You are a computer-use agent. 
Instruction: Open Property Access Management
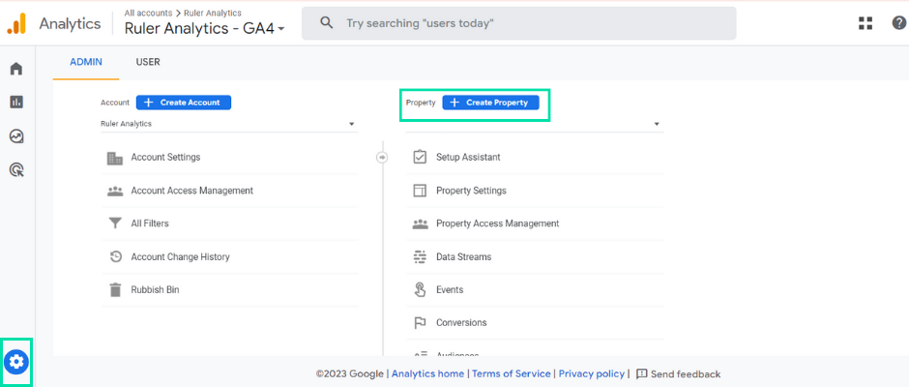pos(497,223)
